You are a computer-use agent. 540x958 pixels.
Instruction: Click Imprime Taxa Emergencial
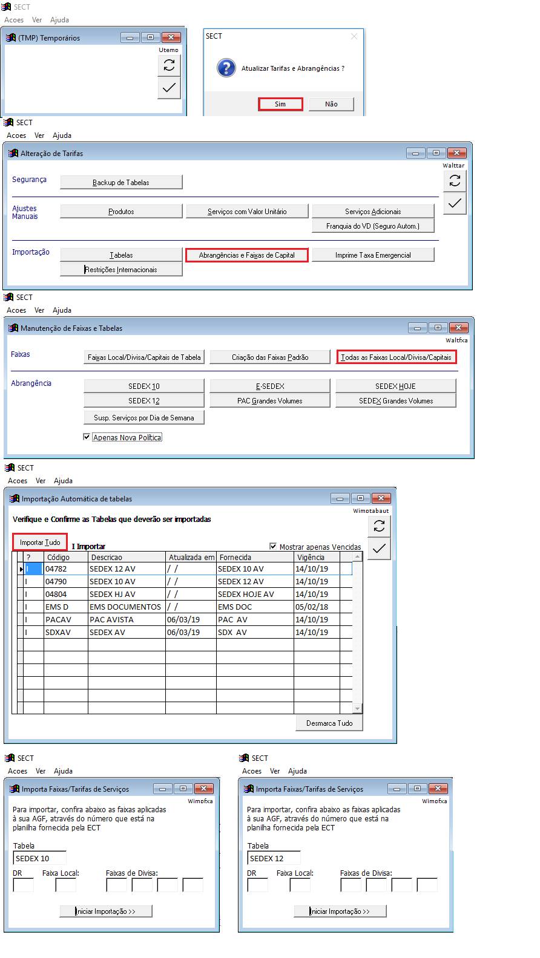click(x=373, y=255)
